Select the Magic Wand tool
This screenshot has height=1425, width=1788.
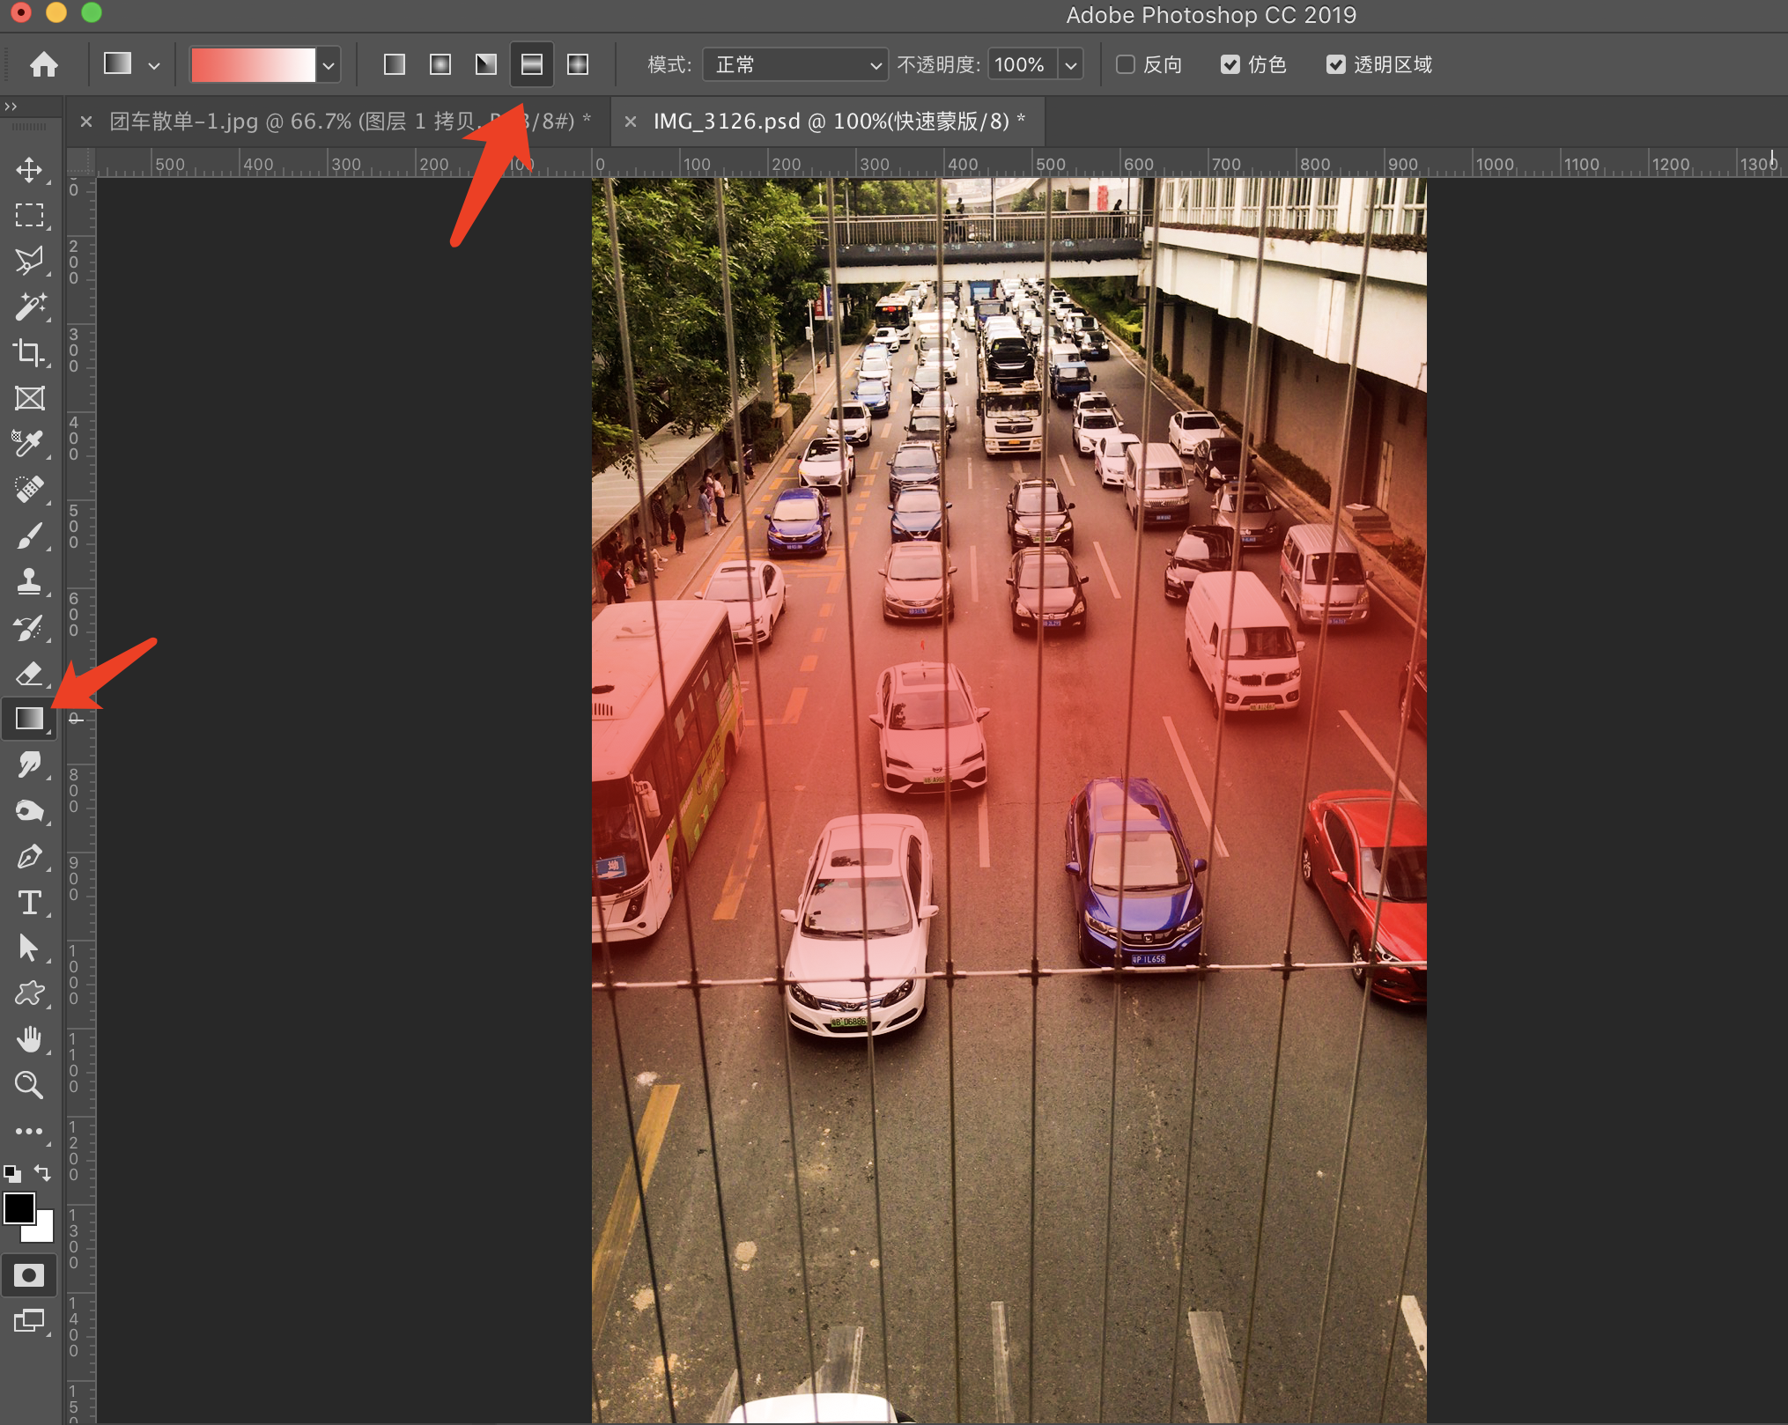29,307
